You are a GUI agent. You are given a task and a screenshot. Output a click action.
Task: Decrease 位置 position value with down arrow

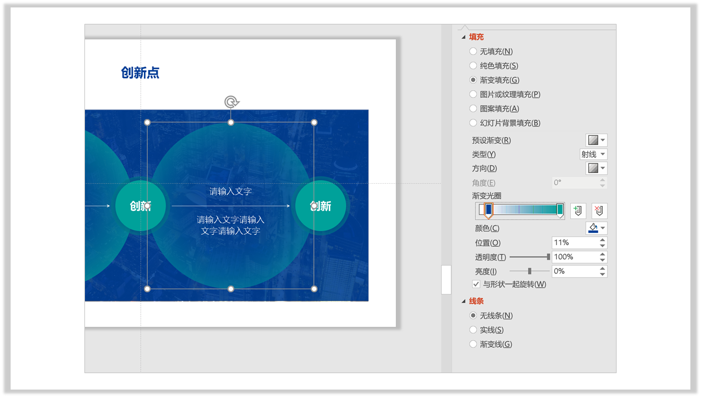pos(602,246)
